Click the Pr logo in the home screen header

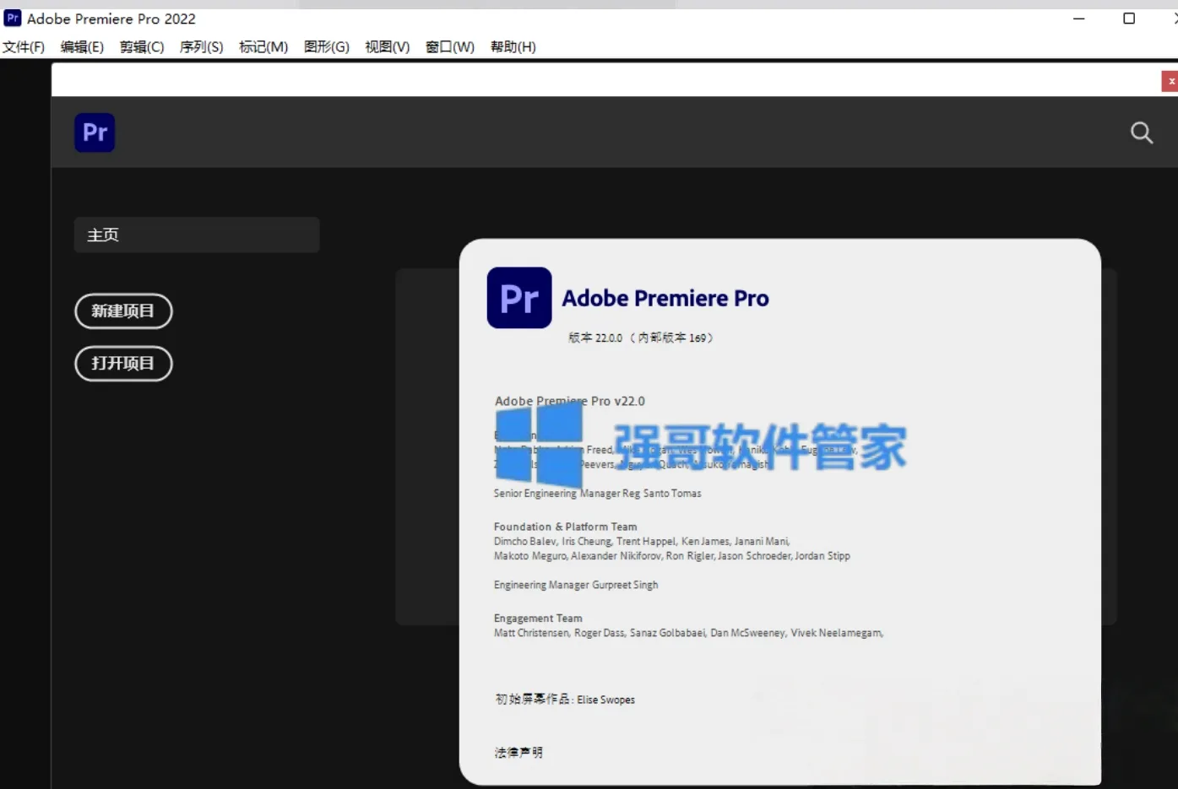tap(95, 132)
